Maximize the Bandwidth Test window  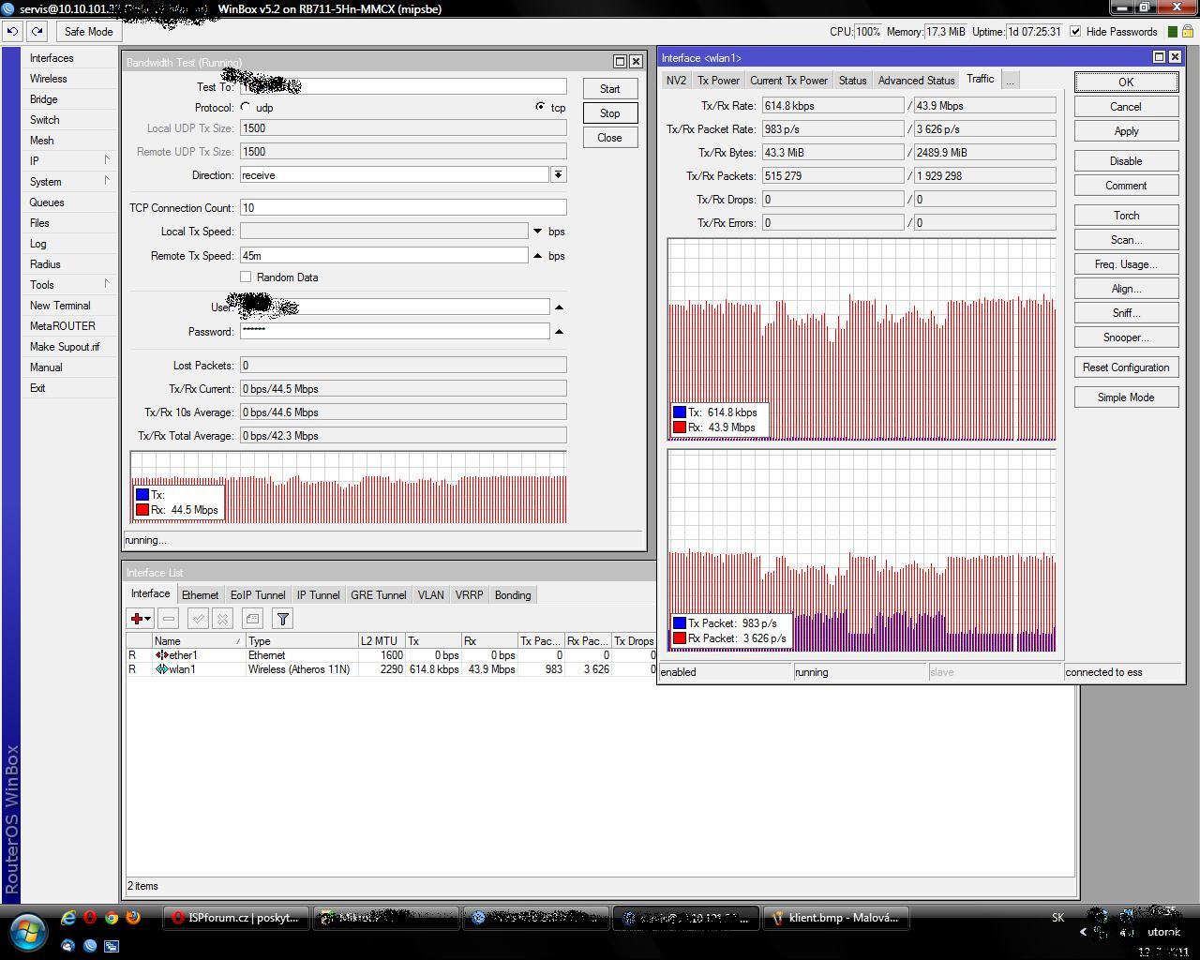620,61
